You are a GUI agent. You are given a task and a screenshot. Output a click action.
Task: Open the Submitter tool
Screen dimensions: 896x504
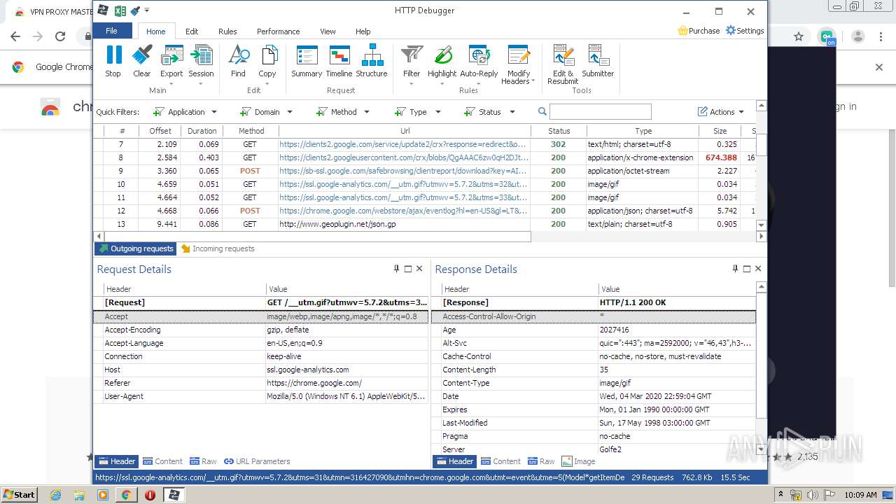click(x=598, y=61)
